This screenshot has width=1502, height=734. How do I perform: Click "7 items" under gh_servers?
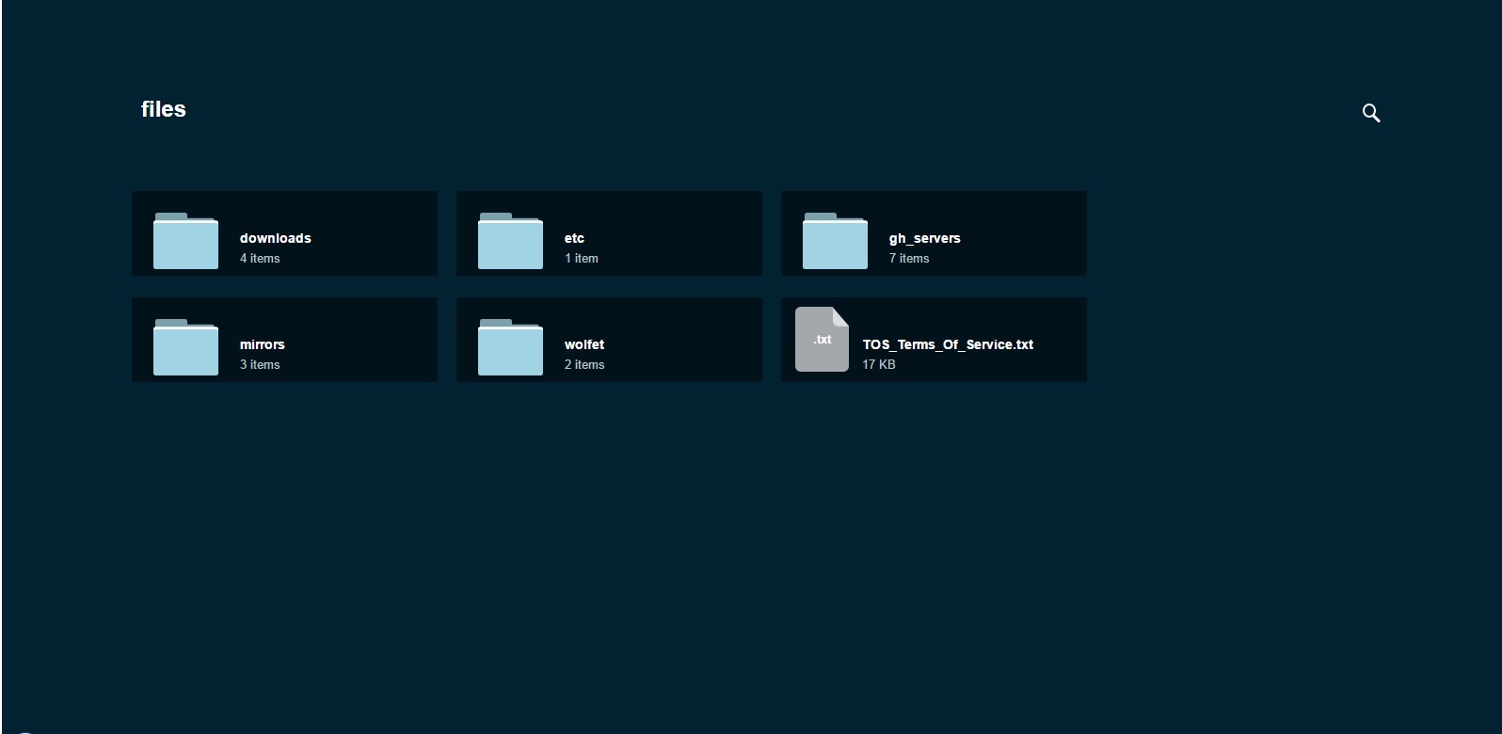point(909,259)
